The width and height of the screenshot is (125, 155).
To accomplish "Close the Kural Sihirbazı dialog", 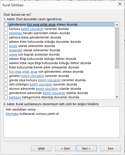I will (x=120, y=4).
